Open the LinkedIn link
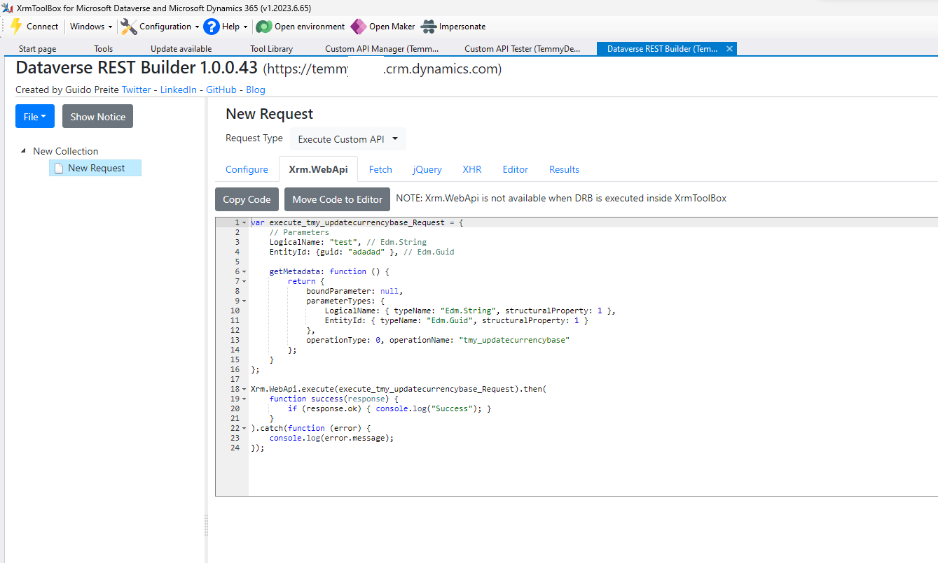The width and height of the screenshot is (938, 563). click(x=179, y=90)
